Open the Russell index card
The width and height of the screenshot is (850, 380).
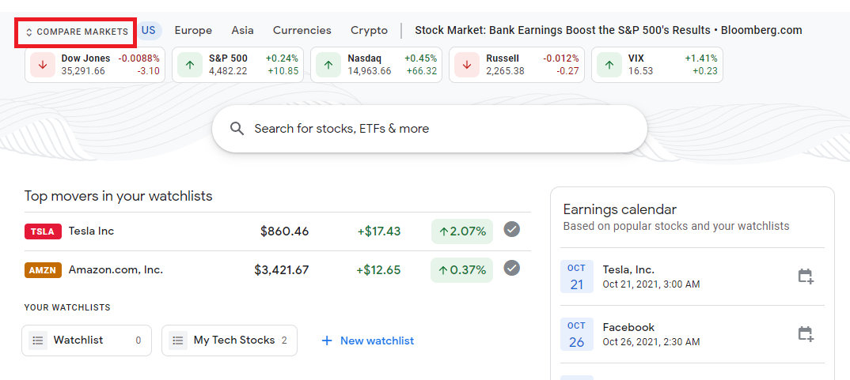coord(517,65)
